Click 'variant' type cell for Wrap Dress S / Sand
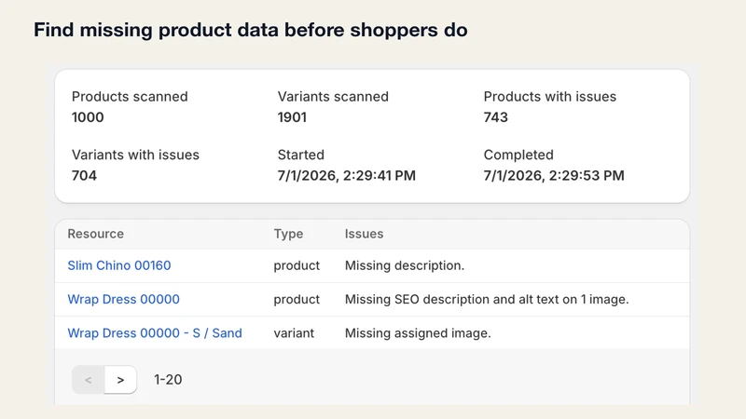Image resolution: width=746 pixels, height=419 pixels. 294,333
